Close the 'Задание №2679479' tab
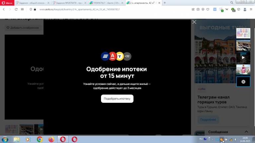The height and width of the screenshot is (143, 255). [x=85, y=3]
